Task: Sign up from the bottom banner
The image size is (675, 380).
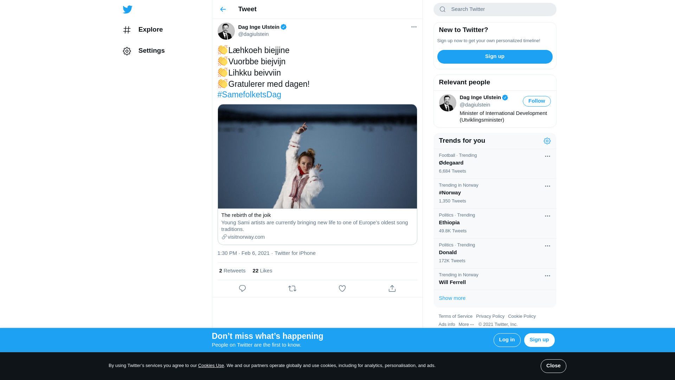Action: pos(539,340)
